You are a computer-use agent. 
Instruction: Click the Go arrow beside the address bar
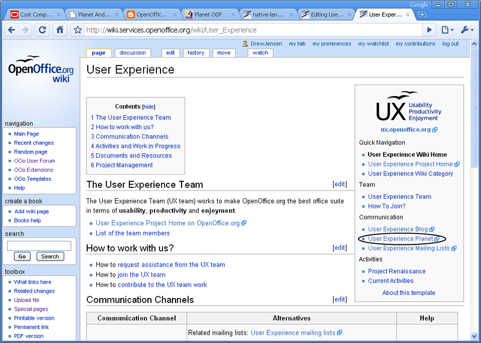click(429, 30)
